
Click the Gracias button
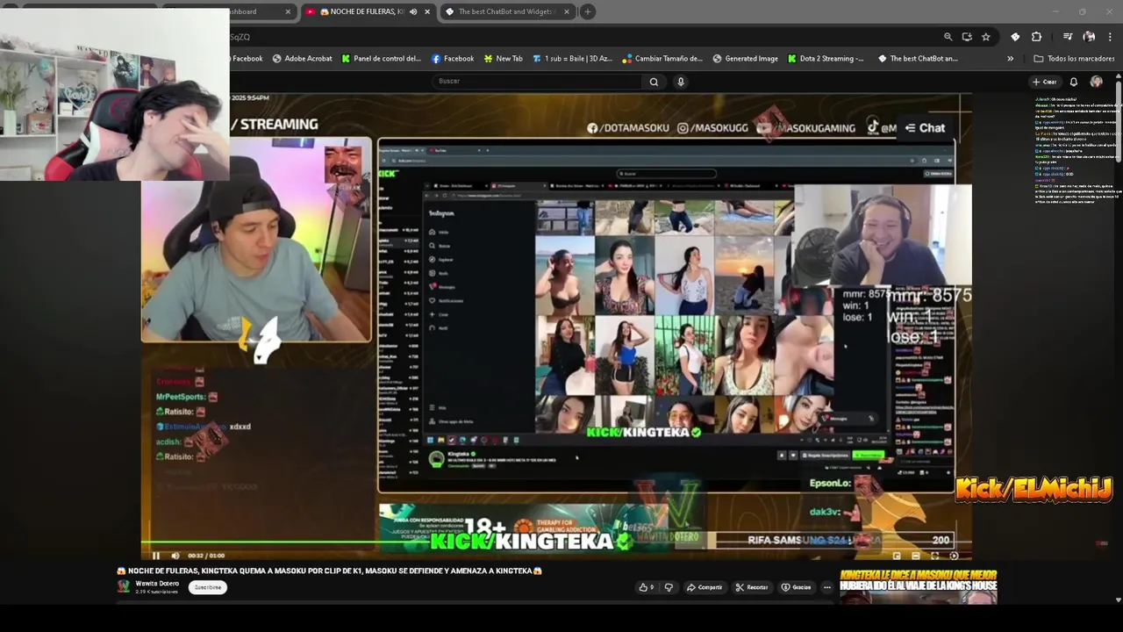click(796, 587)
